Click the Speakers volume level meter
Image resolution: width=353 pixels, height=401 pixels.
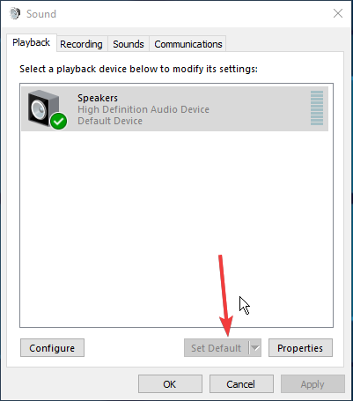coord(317,108)
